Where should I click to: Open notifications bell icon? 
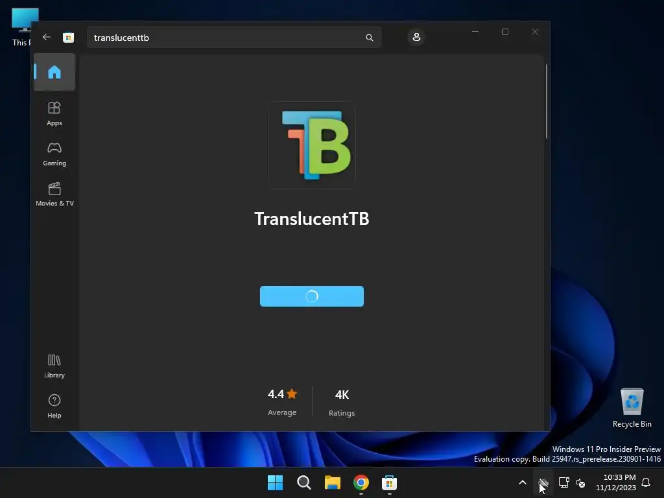(646, 482)
